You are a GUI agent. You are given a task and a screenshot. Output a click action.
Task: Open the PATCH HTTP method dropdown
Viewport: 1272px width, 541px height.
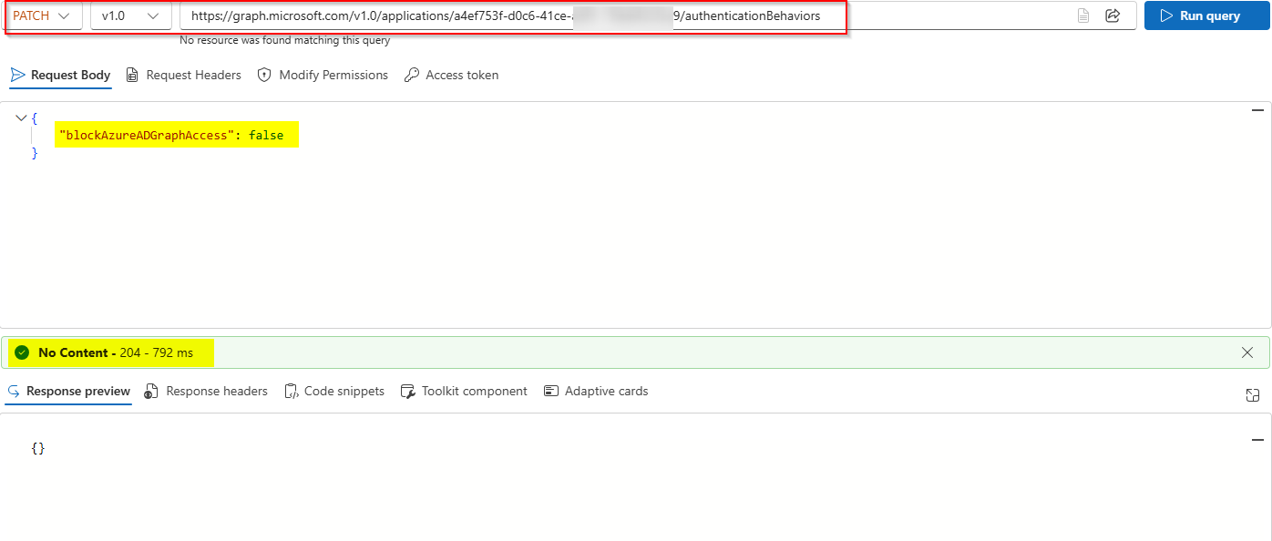(x=44, y=15)
